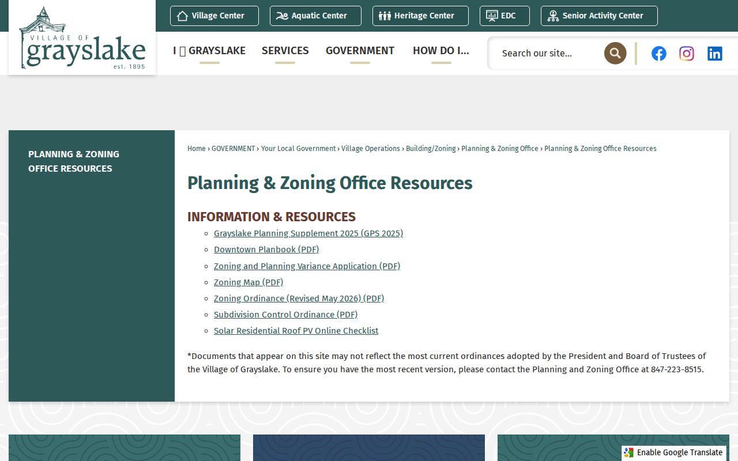738x461 pixels.
Task: Open Solar Residential Roof PV Online Checklist
Action: [x=296, y=331]
